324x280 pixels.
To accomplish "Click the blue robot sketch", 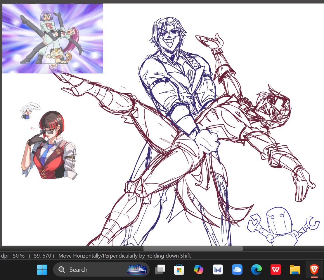I will [283, 226].
